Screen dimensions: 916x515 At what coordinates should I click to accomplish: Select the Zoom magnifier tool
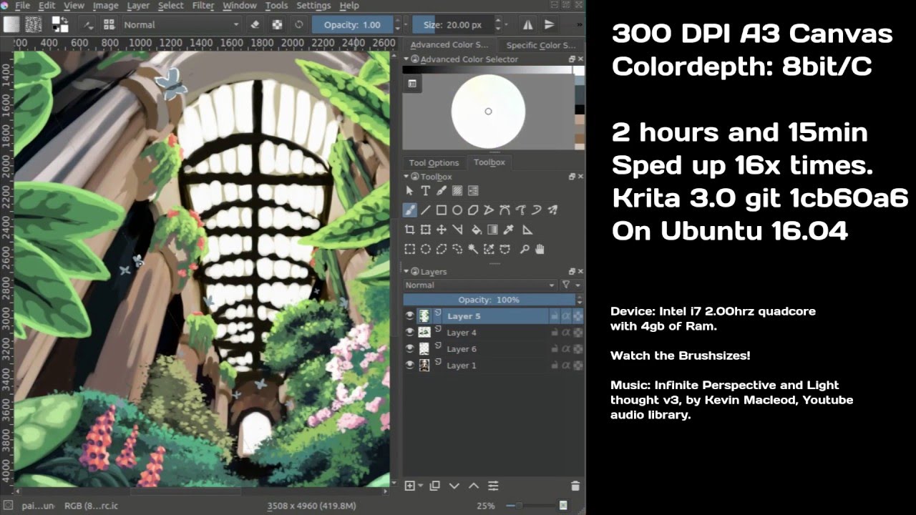pyautogui.click(x=525, y=249)
